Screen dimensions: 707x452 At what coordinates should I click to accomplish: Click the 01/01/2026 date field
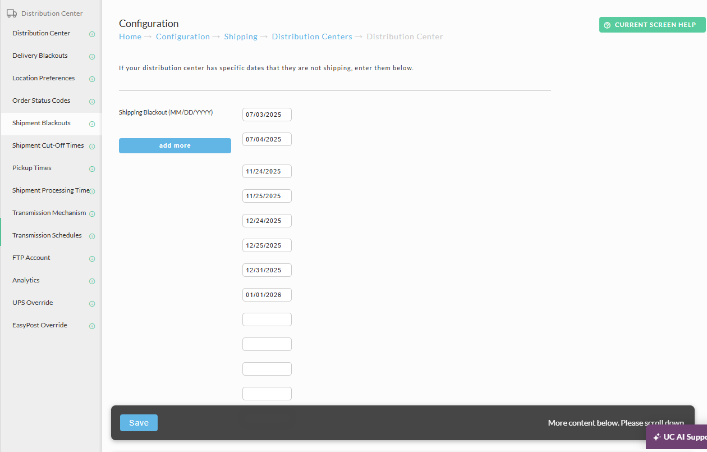267,295
